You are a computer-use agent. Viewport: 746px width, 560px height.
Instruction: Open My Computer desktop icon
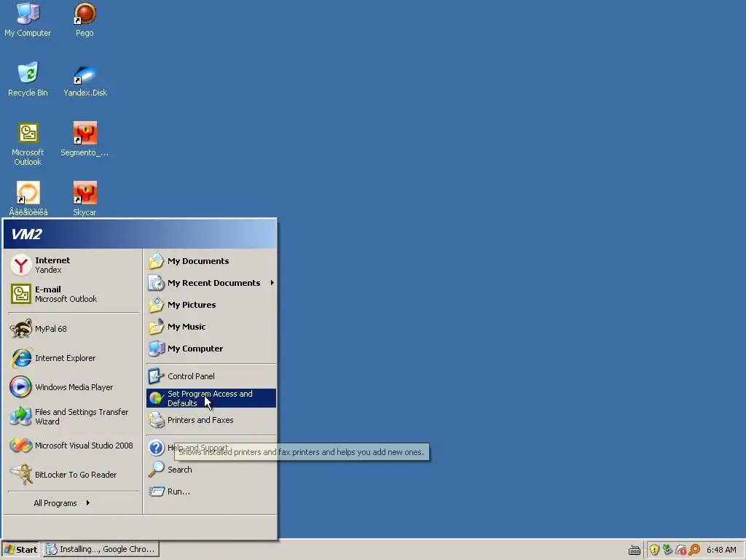[28, 20]
